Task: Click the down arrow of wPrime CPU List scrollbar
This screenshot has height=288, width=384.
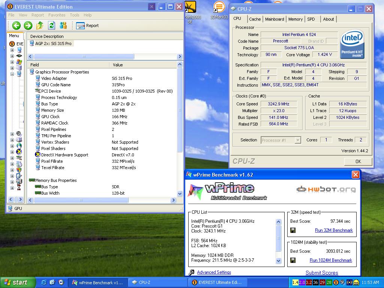Action: (x=279, y=261)
